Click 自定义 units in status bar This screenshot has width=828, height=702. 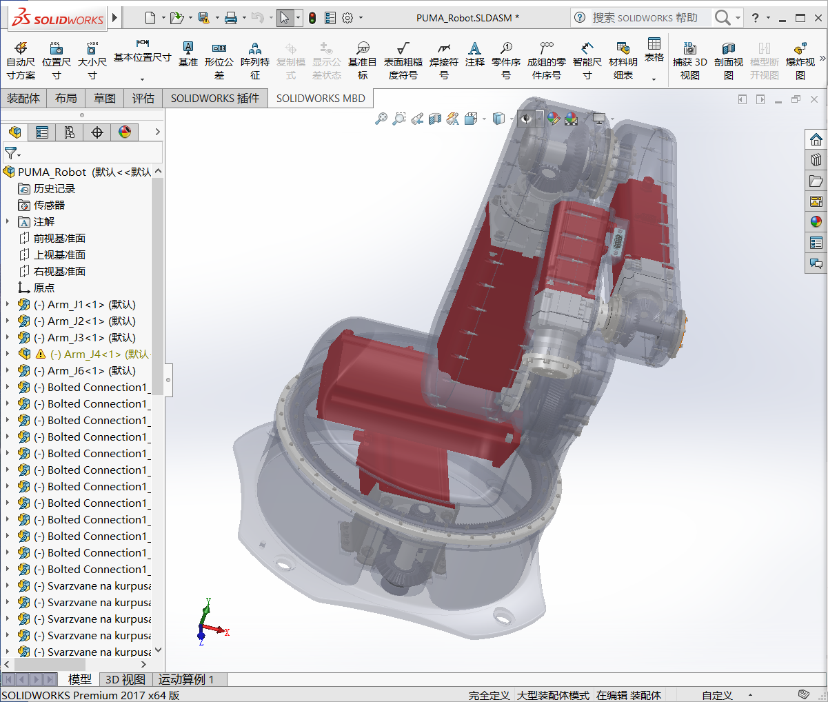click(717, 695)
